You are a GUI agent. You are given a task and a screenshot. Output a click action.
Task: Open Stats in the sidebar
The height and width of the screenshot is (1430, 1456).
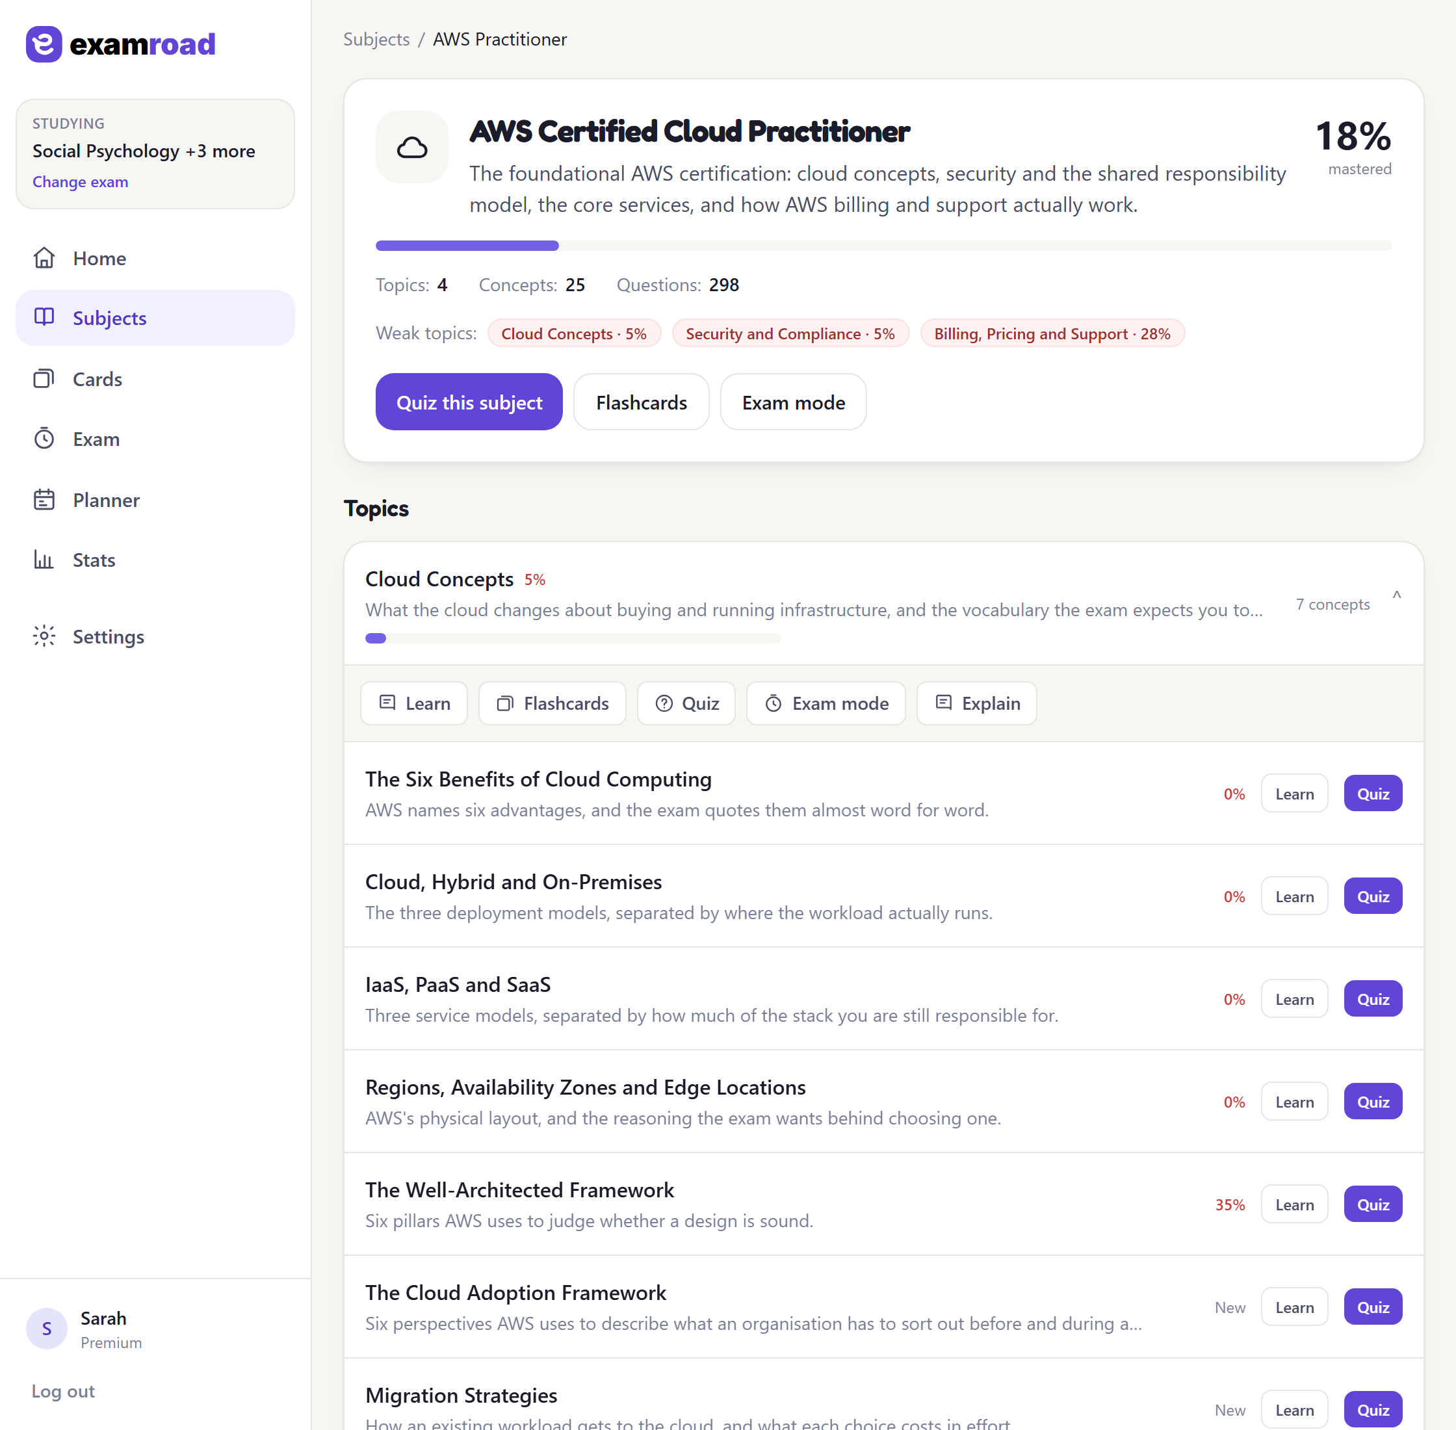(155, 560)
